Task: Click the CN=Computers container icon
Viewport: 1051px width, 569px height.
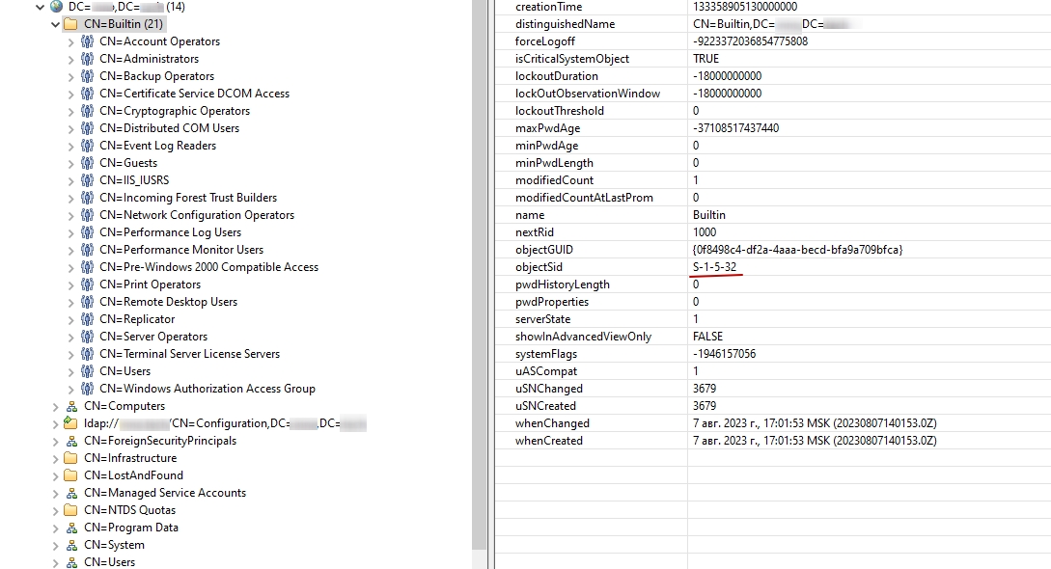Action: pyautogui.click(x=73, y=406)
